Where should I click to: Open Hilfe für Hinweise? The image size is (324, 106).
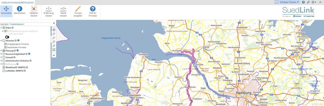[93, 11]
